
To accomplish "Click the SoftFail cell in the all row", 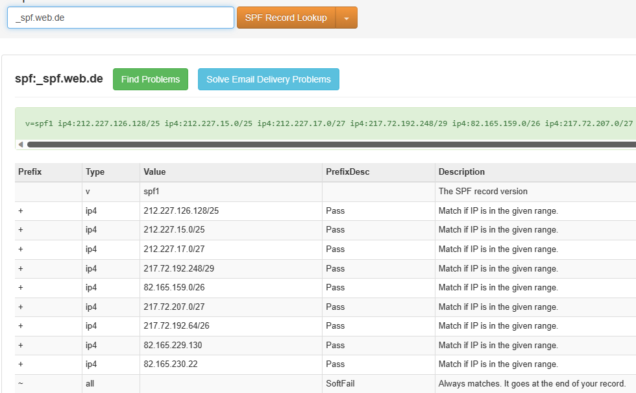I will click(x=340, y=384).
